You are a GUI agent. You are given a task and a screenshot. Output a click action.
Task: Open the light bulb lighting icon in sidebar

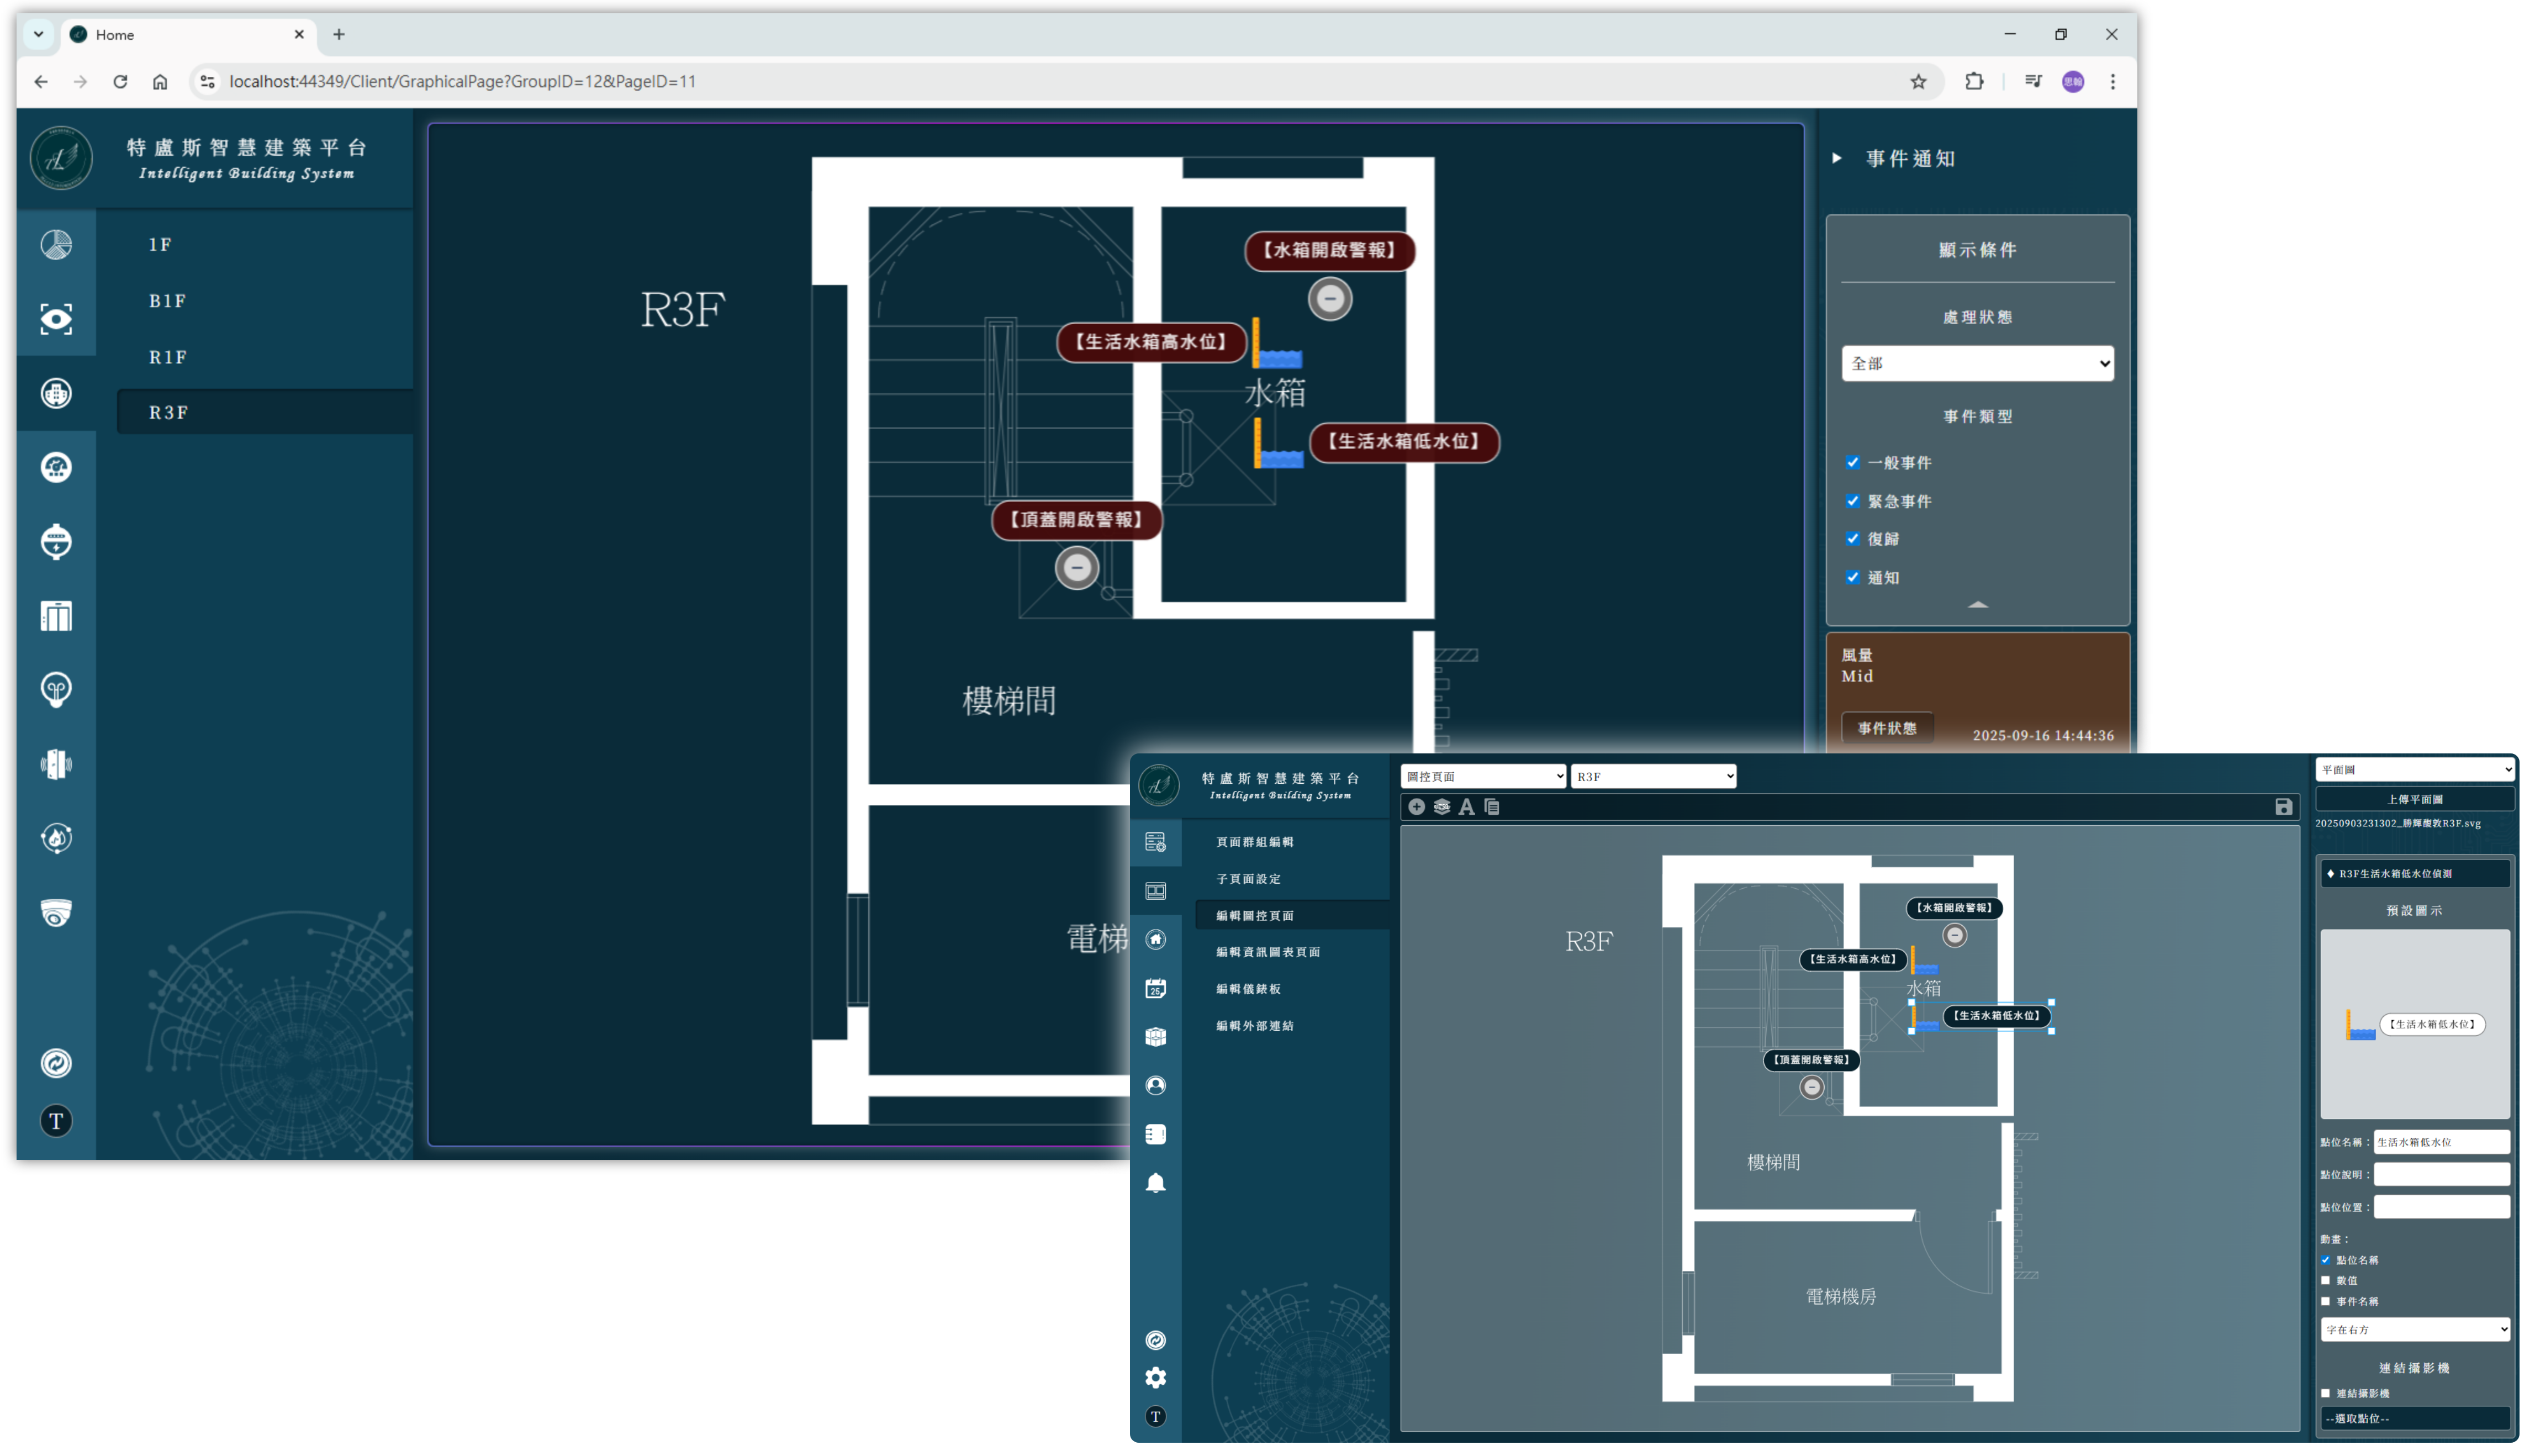tap(56, 690)
